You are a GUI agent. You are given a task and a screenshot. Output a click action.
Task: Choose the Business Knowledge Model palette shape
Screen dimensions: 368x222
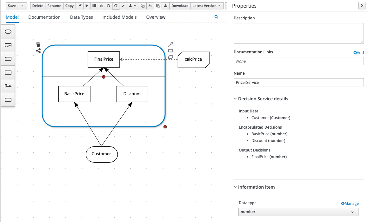[x=8, y=59]
